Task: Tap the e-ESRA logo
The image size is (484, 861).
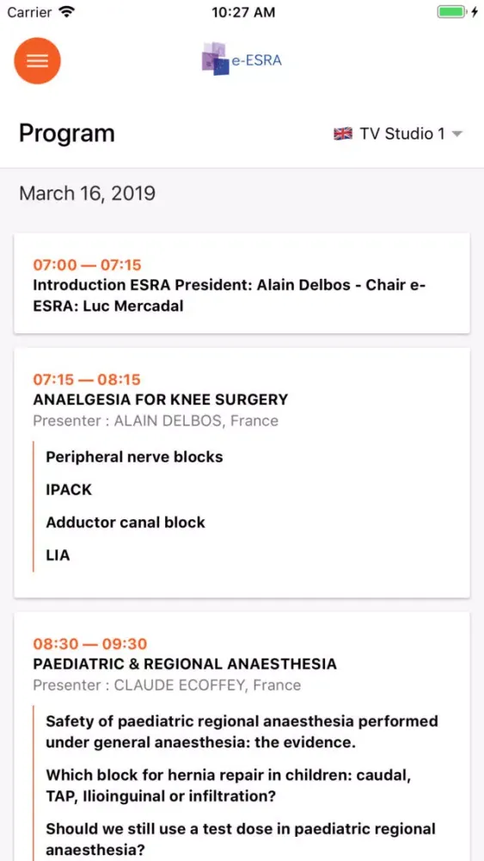Action: [x=242, y=59]
